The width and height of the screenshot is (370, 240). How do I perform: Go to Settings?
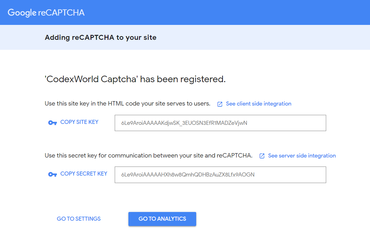pos(79,219)
